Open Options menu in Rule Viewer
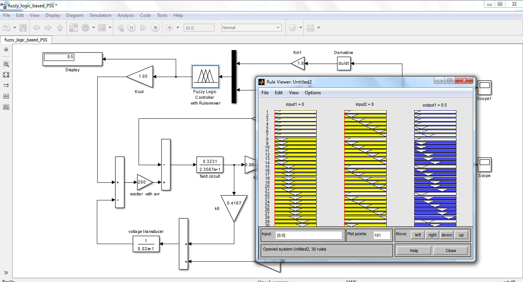 click(313, 93)
